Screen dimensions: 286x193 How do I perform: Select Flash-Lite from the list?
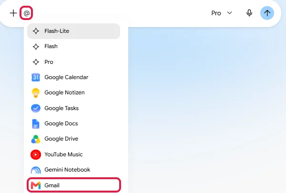74,31
